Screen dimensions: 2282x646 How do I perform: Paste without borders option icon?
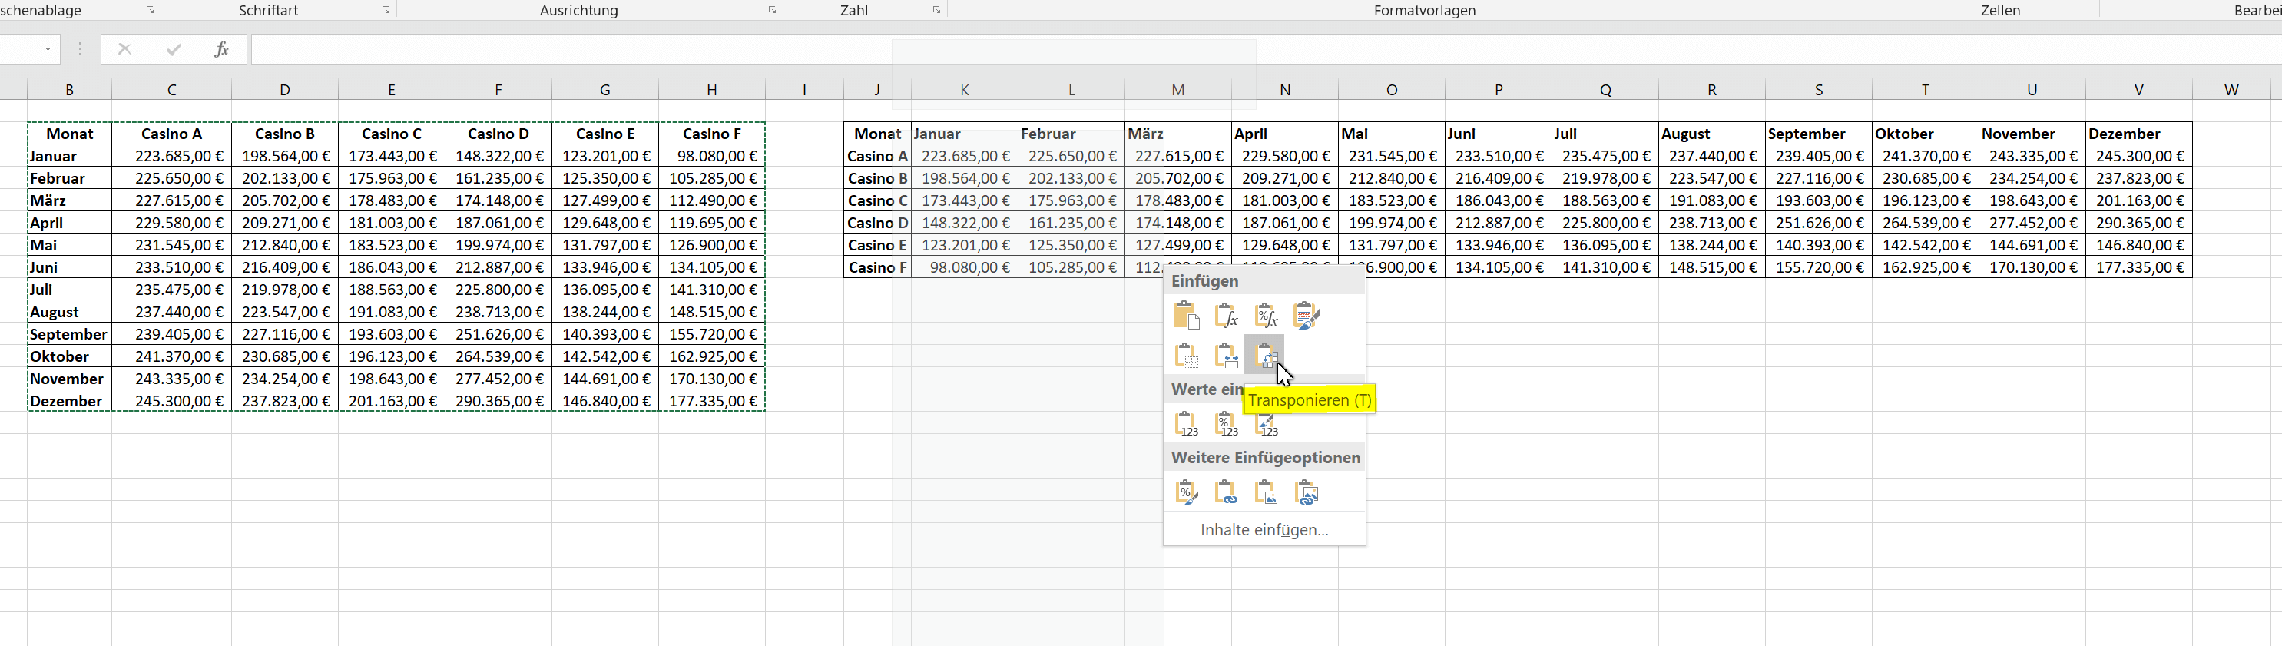(1186, 356)
